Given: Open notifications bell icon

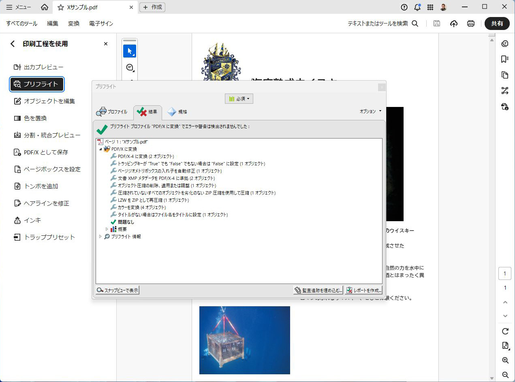Looking at the screenshot, I should pyautogui.click(x=417, y=7).
